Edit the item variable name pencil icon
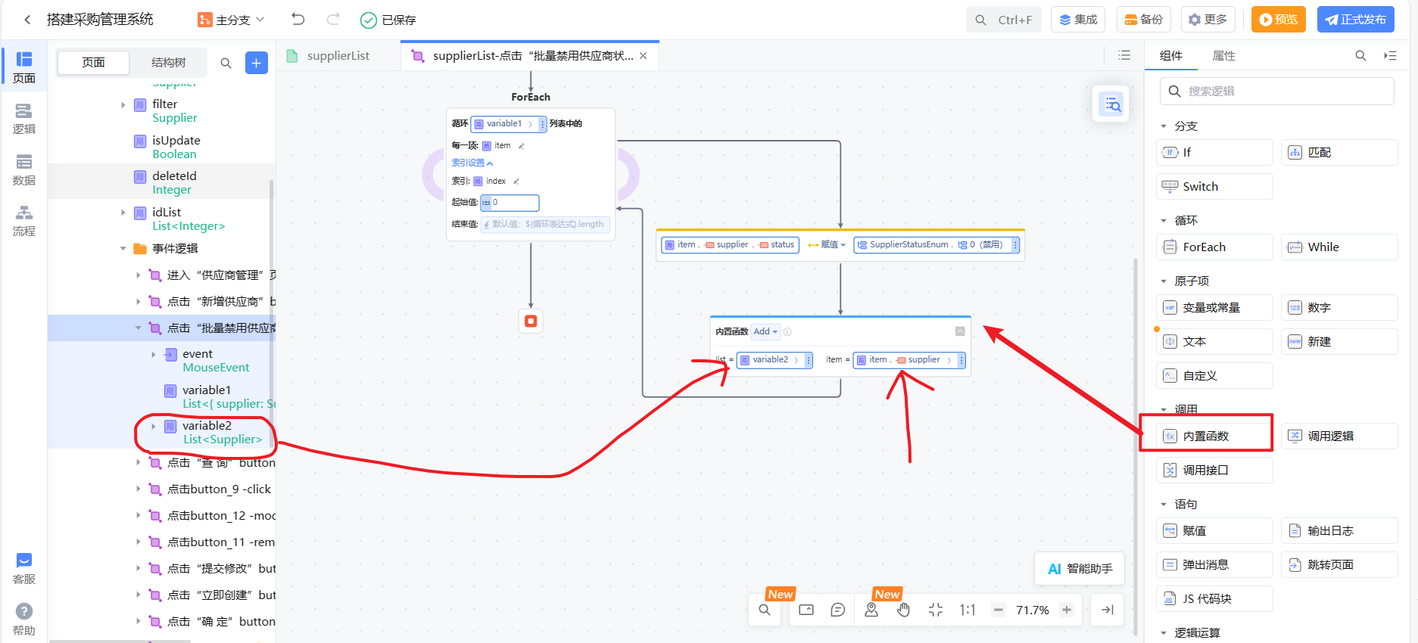This screenshot has height=643, width=1418. [x=521, y=146]
